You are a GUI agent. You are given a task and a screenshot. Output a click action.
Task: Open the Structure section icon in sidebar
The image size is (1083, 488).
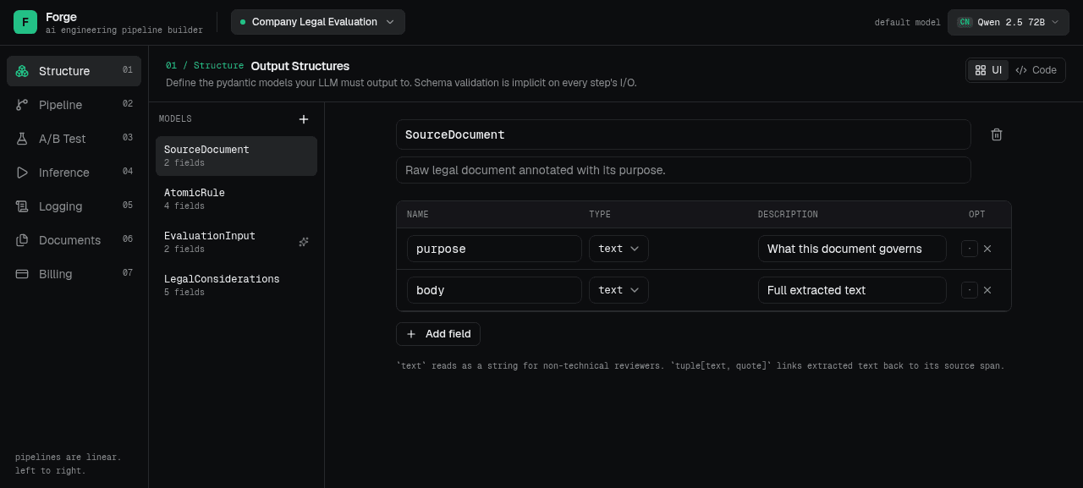click(22, 71)
